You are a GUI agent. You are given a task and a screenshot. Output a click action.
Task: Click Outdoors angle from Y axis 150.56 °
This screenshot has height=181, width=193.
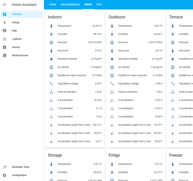pyautogui.click(x=158, y=133)
